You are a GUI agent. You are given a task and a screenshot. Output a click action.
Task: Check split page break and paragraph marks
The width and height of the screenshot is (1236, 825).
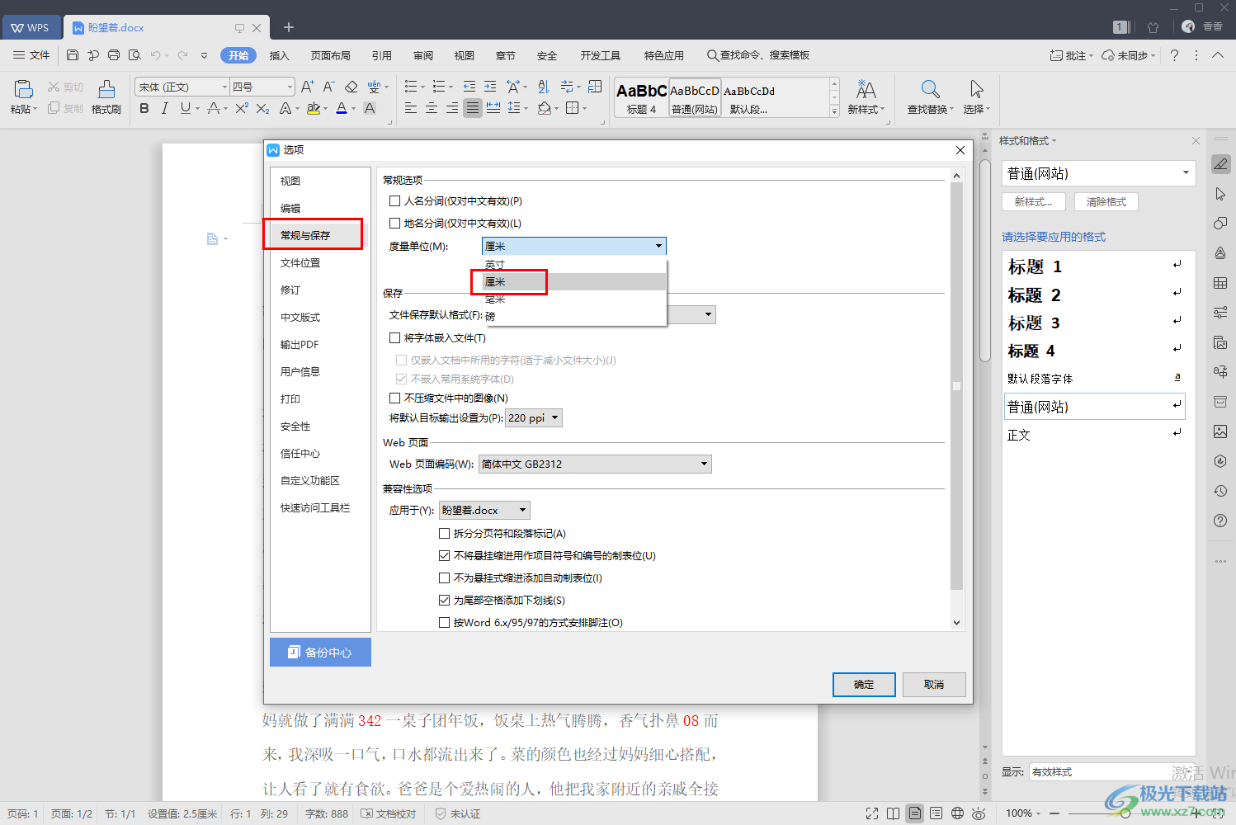tap(445, 534)
